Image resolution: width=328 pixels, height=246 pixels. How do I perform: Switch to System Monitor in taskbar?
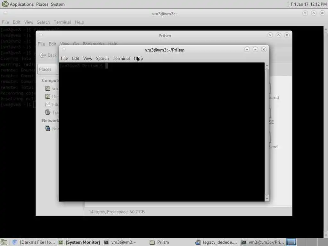pos(79,242)
